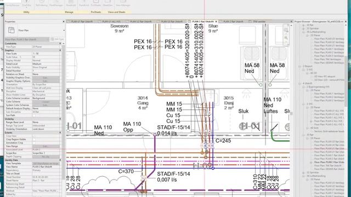
Task: Select the C=245 tag in drawing
Action: pyautogui.click(x=223, y=141)
